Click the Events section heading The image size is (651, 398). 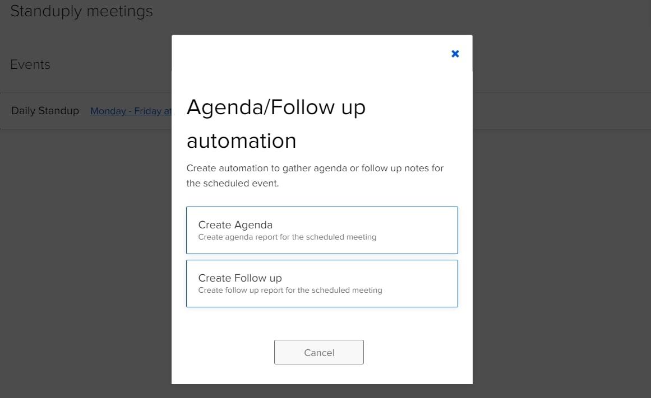[30, 64]
